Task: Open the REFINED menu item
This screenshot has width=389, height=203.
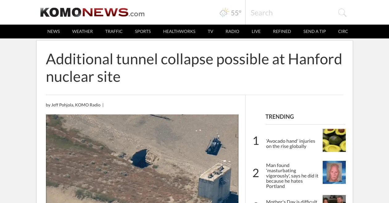Action: 282,31
